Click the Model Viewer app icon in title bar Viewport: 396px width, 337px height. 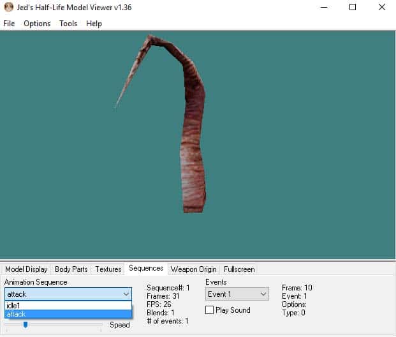pyautogui.click(x=8, y=7)
